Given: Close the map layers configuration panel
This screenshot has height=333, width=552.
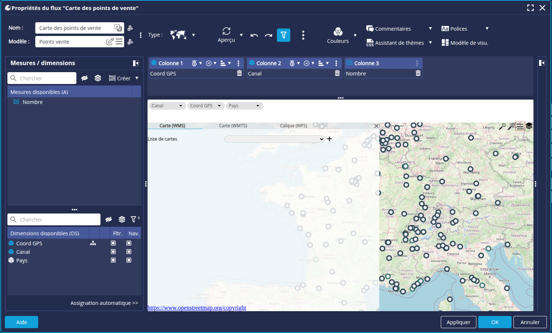Looking at the screenshot, I should pos(377,126).
